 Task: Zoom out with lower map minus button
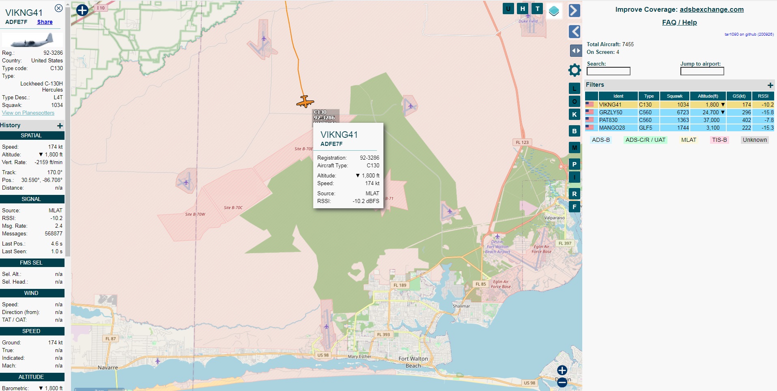(x=562, y=382)
